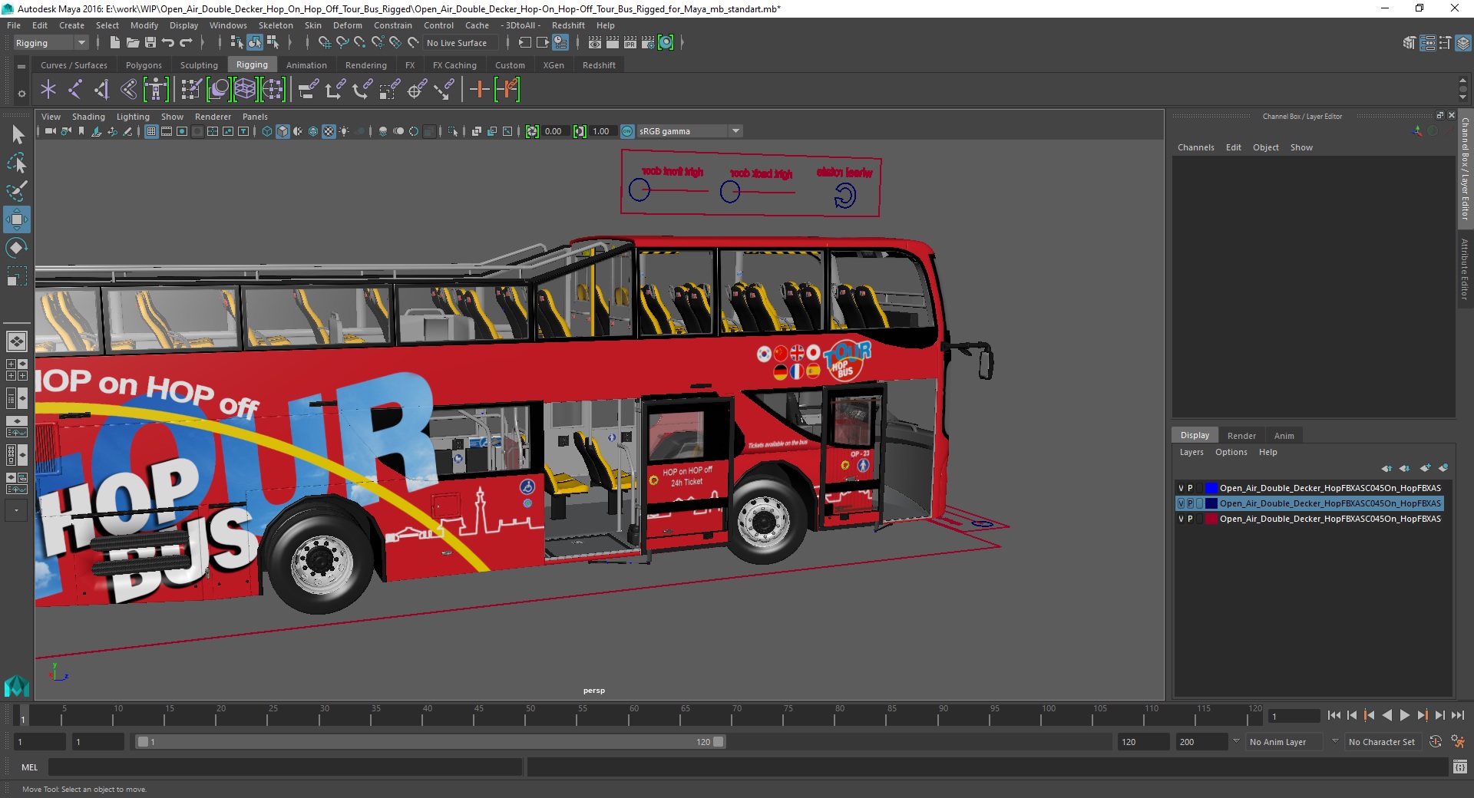Image resolution: width=1474 pixels, height=798 pixels.
Task: Toggle the viewport grid display
Action: tap(151, 131)
